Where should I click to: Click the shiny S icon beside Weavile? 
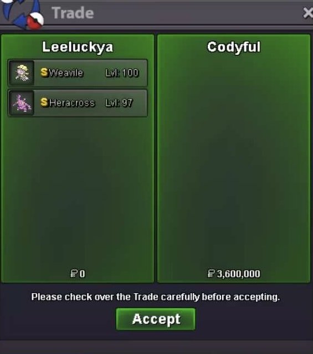44,73
